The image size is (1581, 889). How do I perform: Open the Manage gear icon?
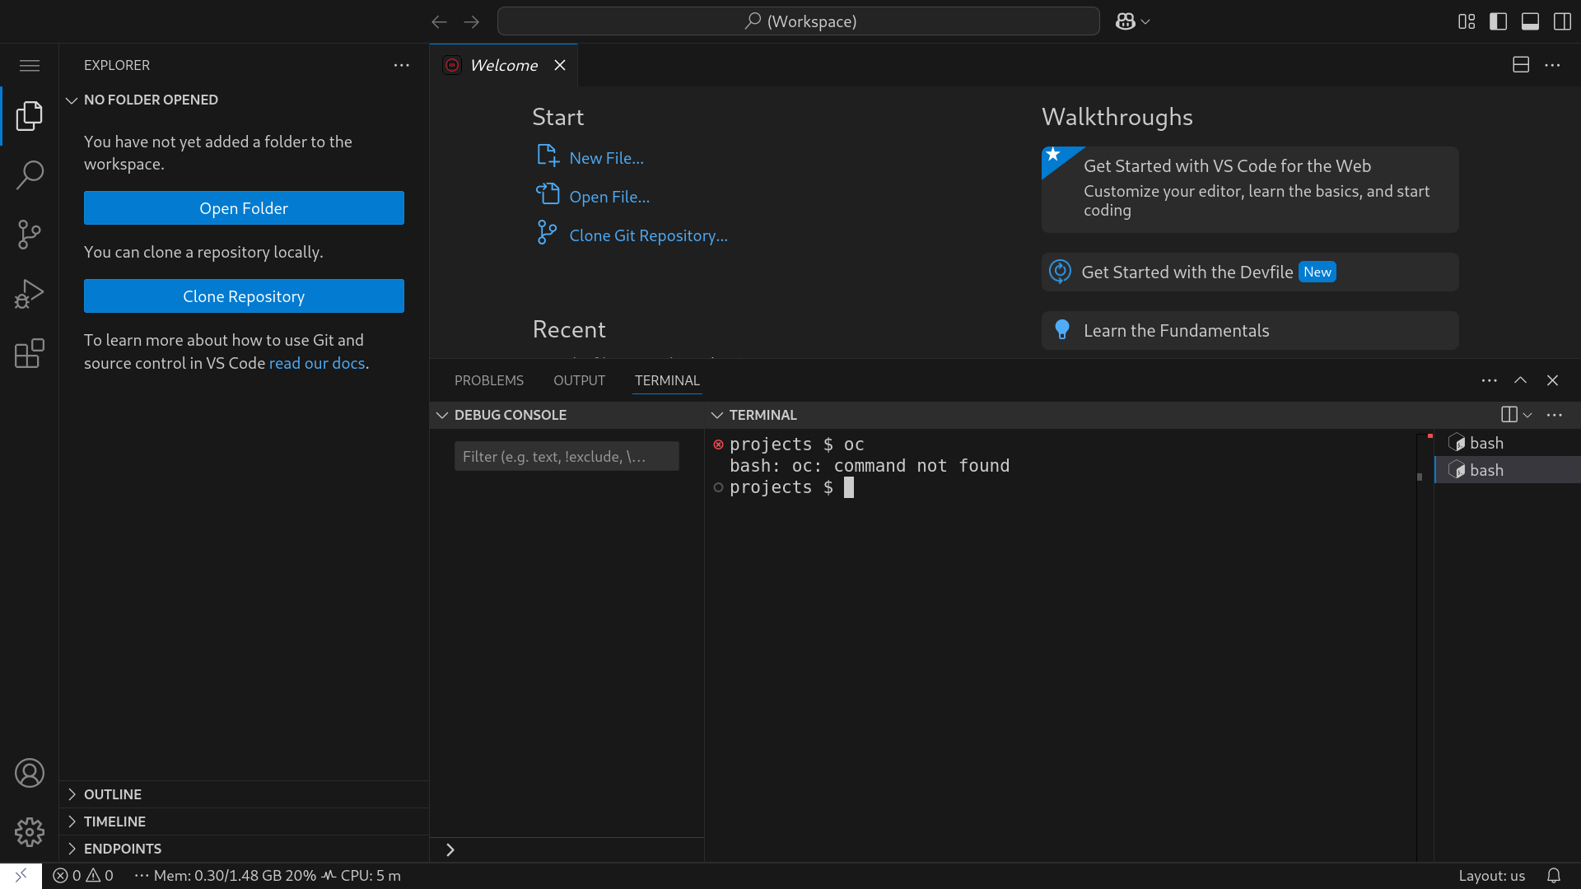[30, 832]
